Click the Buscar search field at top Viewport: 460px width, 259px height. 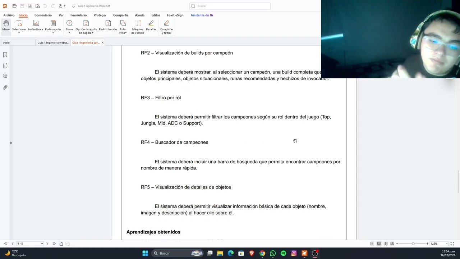(230, 6)
